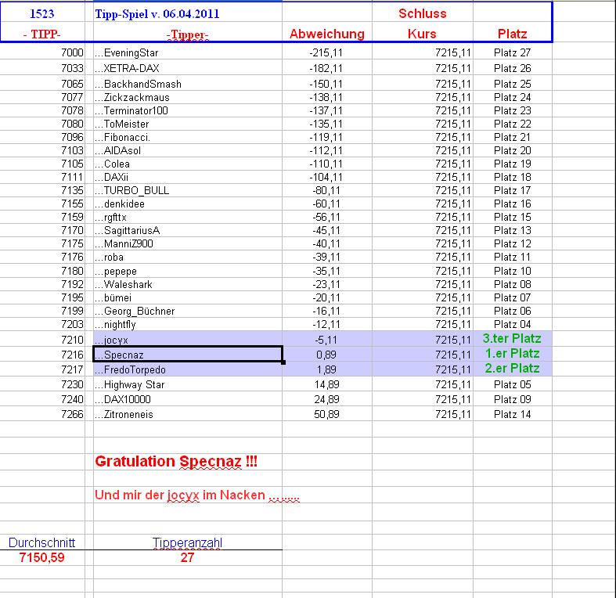Click the Gratulation Specnaz !!! text

(176, 461)
